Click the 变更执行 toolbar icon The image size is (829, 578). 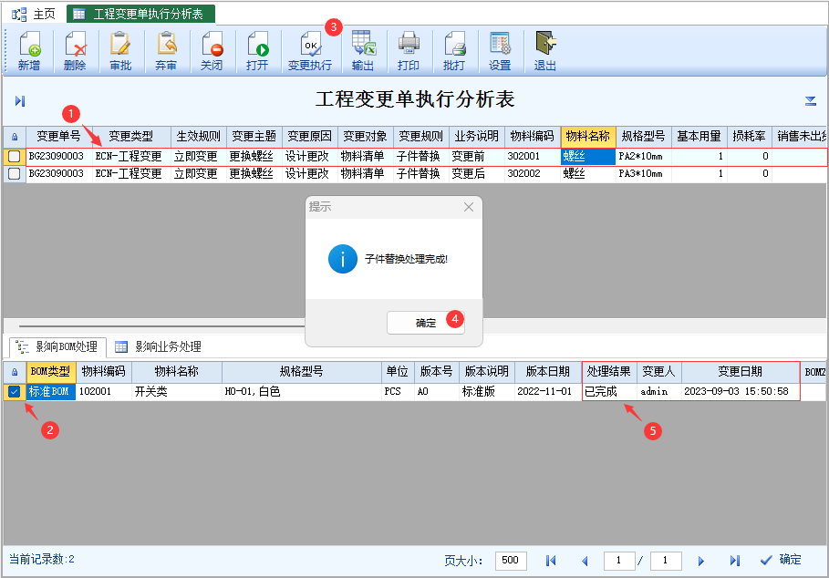pyautogui.click(x=310, y=51)
